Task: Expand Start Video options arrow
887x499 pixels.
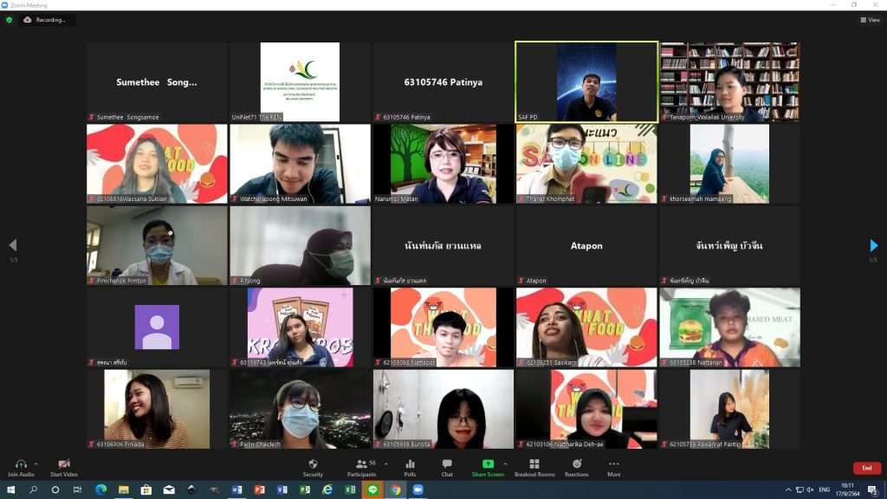Action: 80,463
